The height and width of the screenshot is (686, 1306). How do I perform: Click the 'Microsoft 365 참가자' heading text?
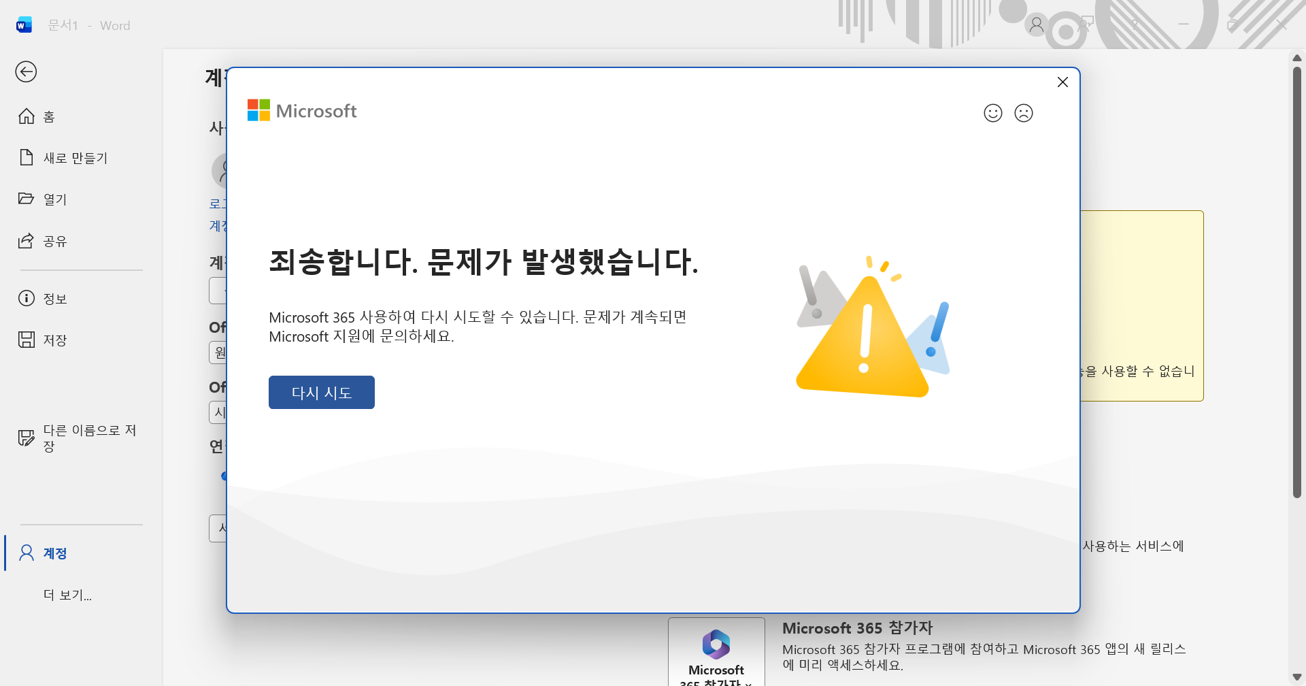(857, 628)
